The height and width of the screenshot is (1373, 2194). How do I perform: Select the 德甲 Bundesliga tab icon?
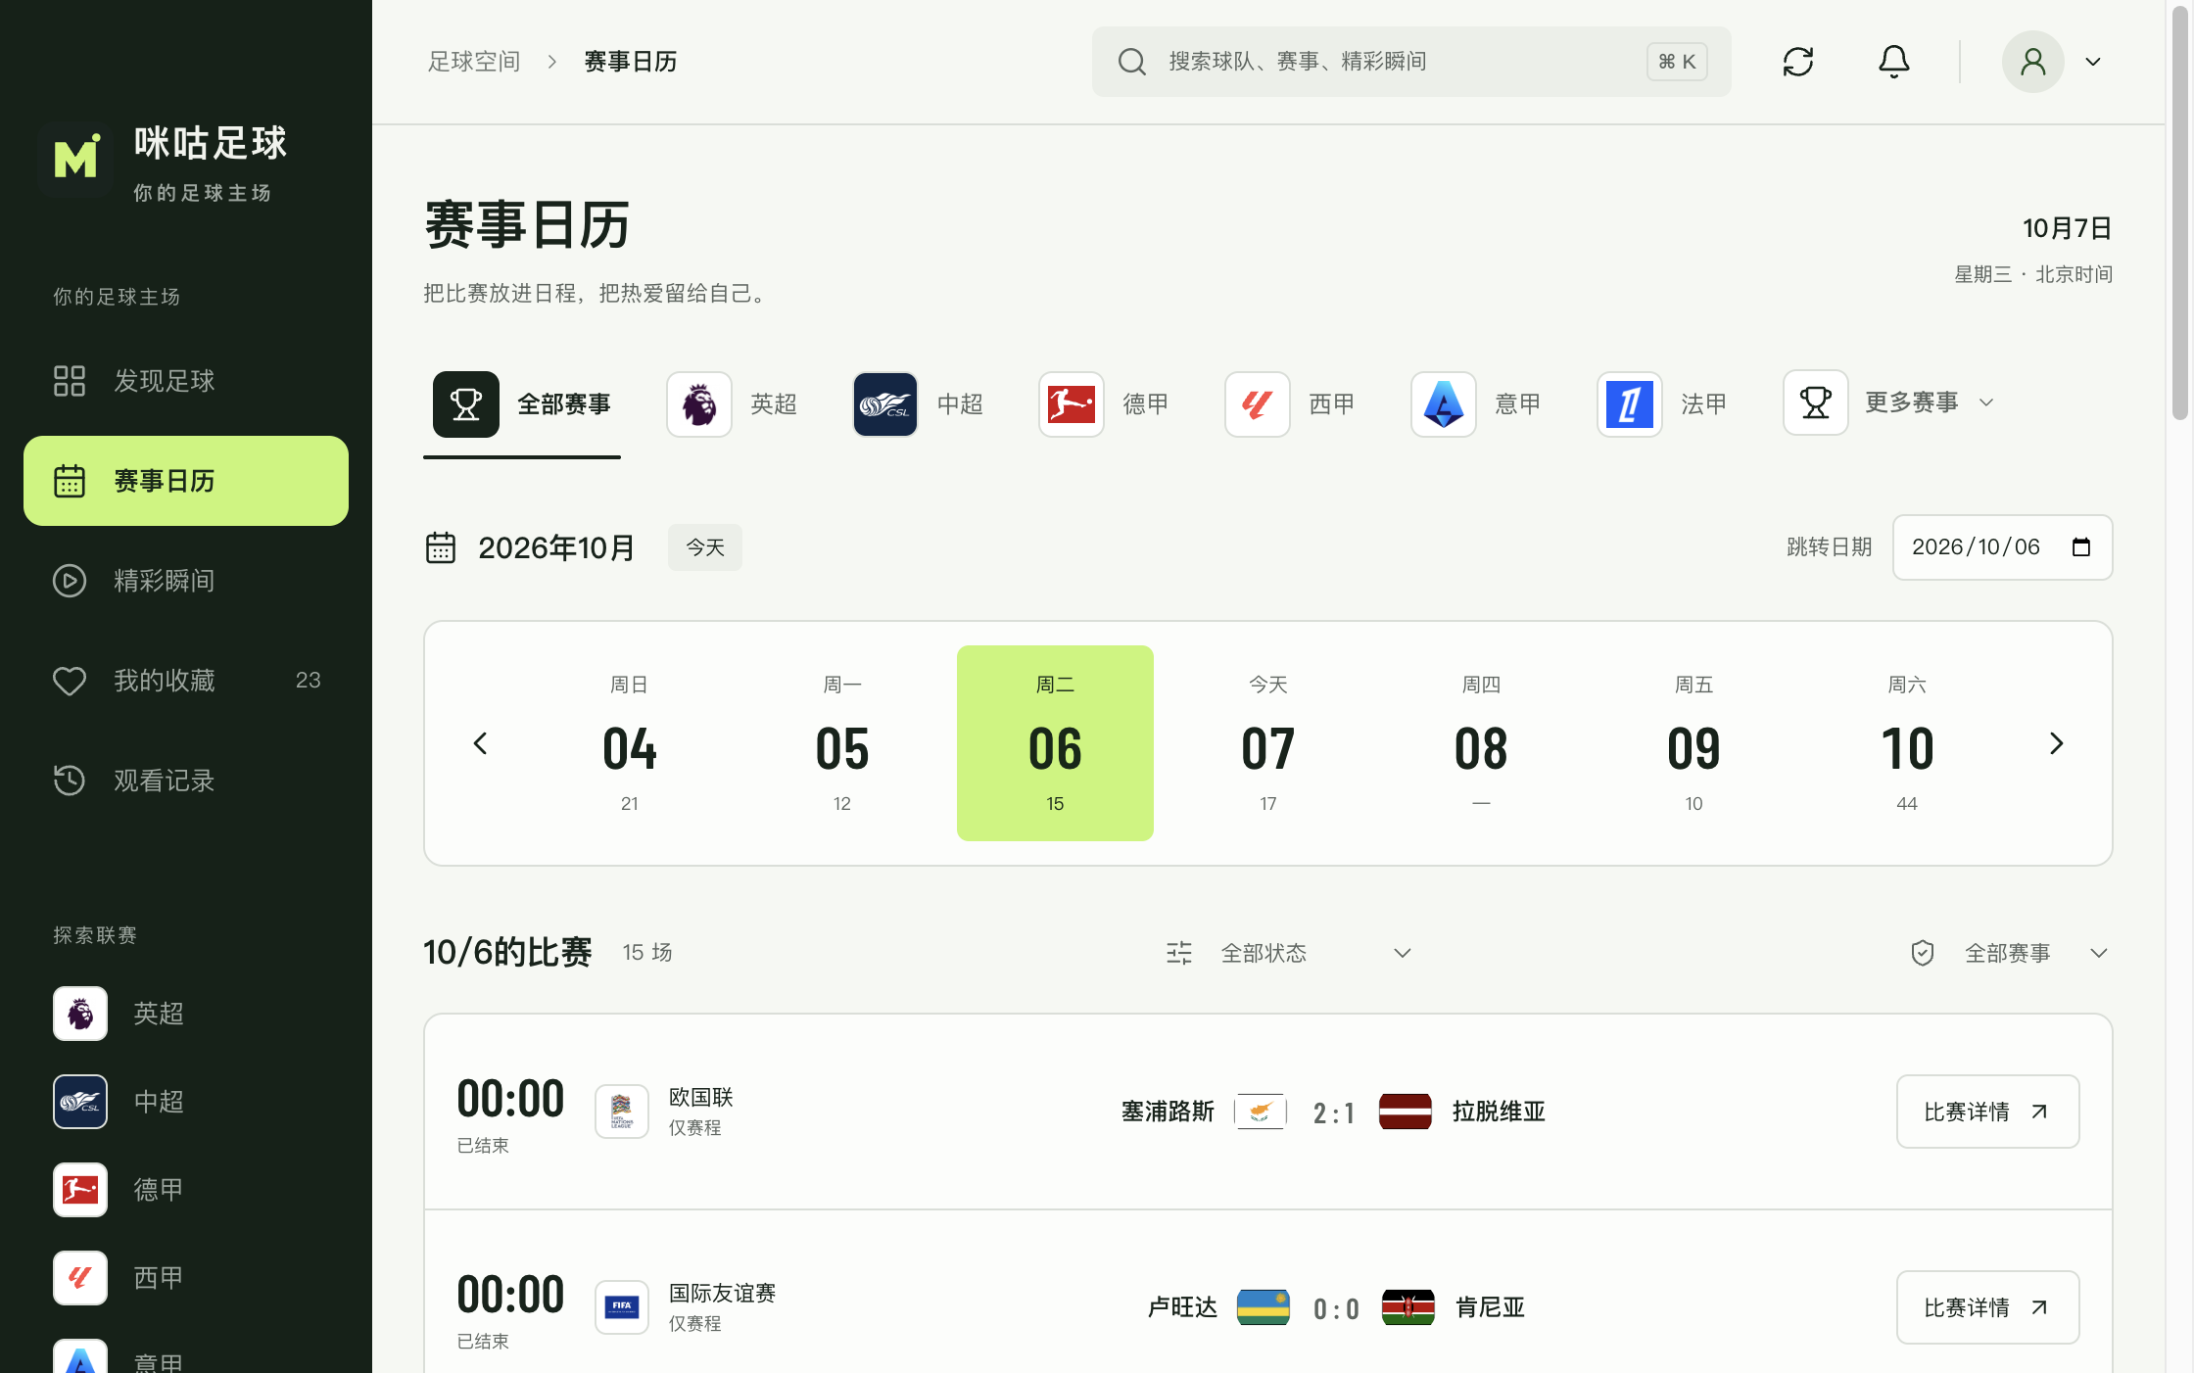[1072, 403]
